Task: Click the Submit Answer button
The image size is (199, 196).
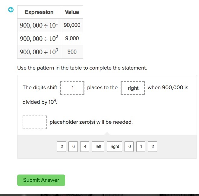Action: (x=41, y=180)
